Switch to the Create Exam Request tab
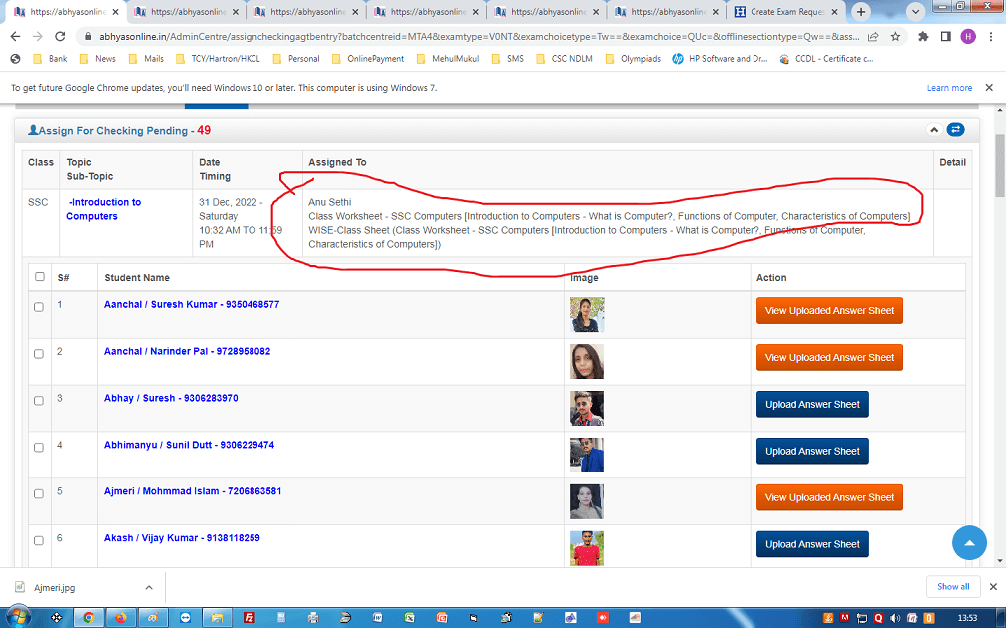Viewport: 1006px width, 628px height. (785, 12)
